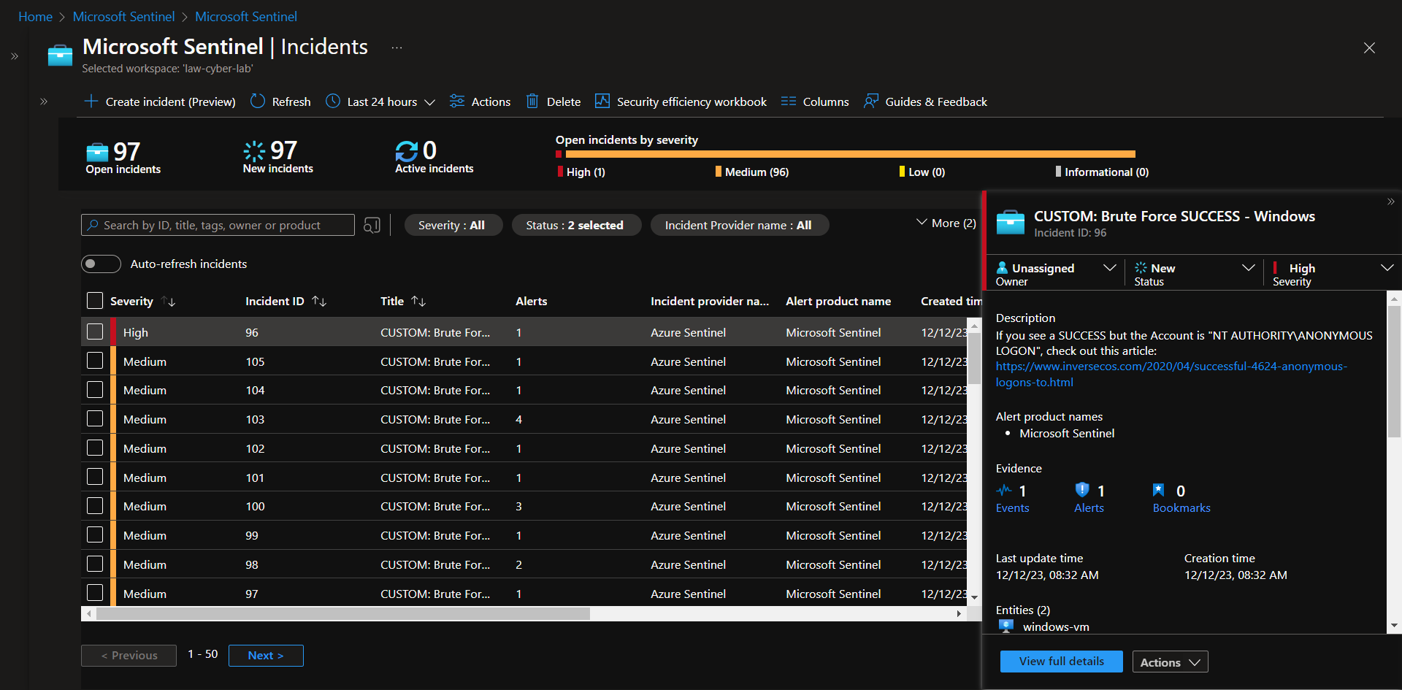Click Guides & Feedback label
Viewport: 1402px width, 690px height.
tap(936, 101)
